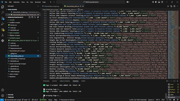
Task: Refresh the explorer tree
Action: (35, 17)
